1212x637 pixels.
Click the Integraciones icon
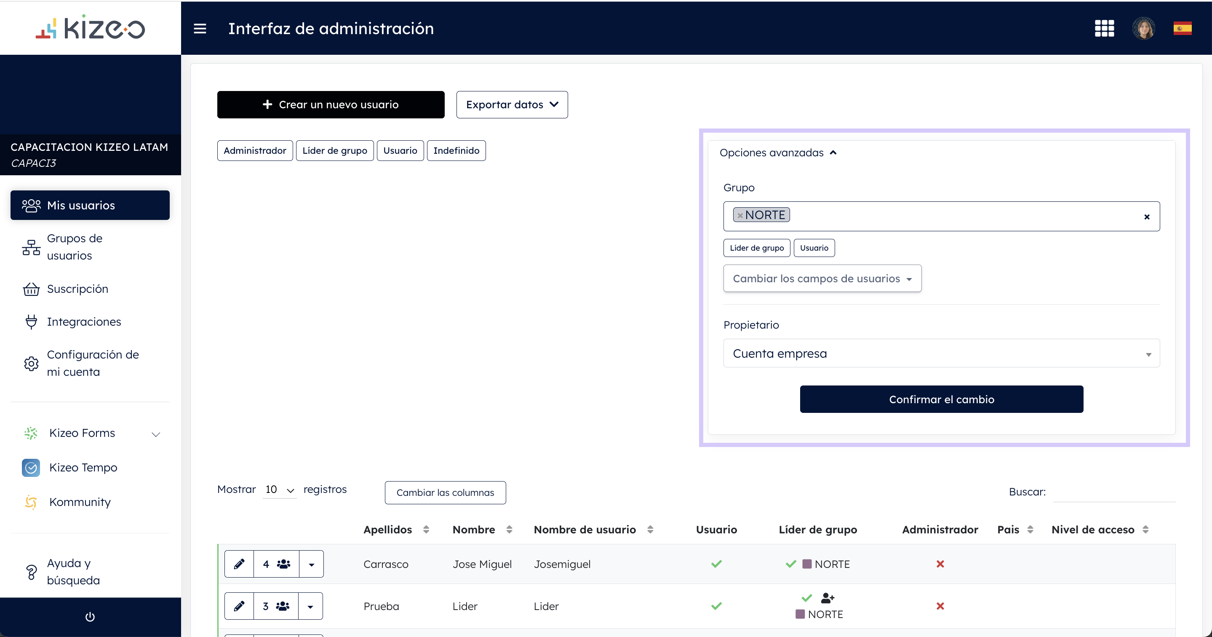click(x=30, y=321)
